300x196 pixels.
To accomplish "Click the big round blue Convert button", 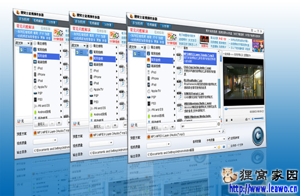I will 257,136.
